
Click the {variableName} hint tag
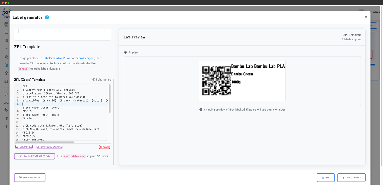75,156
